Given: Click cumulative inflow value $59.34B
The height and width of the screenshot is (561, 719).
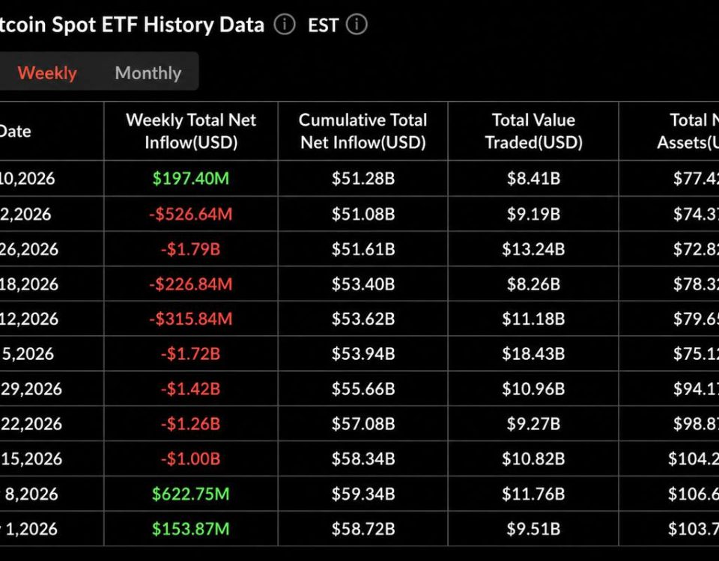Looking at the screenshot, I should pos(363,494).
